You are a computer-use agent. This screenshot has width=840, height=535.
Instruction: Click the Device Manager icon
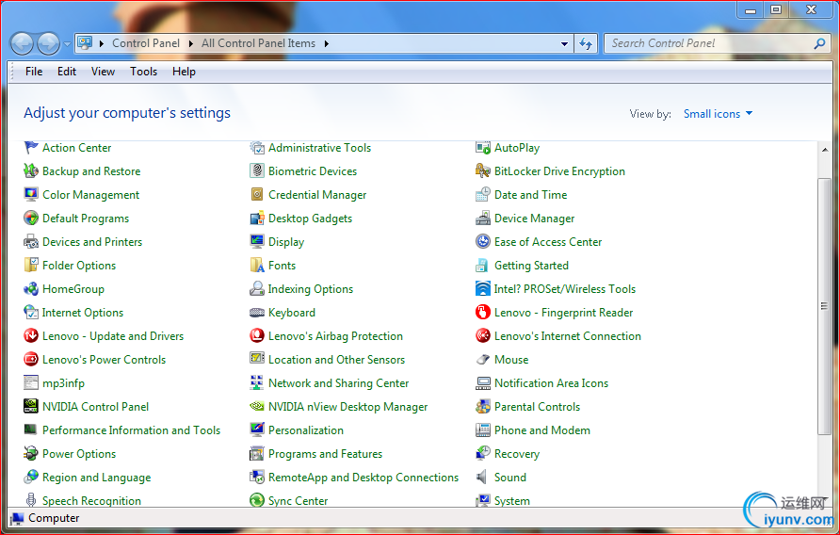click(483, 219)
